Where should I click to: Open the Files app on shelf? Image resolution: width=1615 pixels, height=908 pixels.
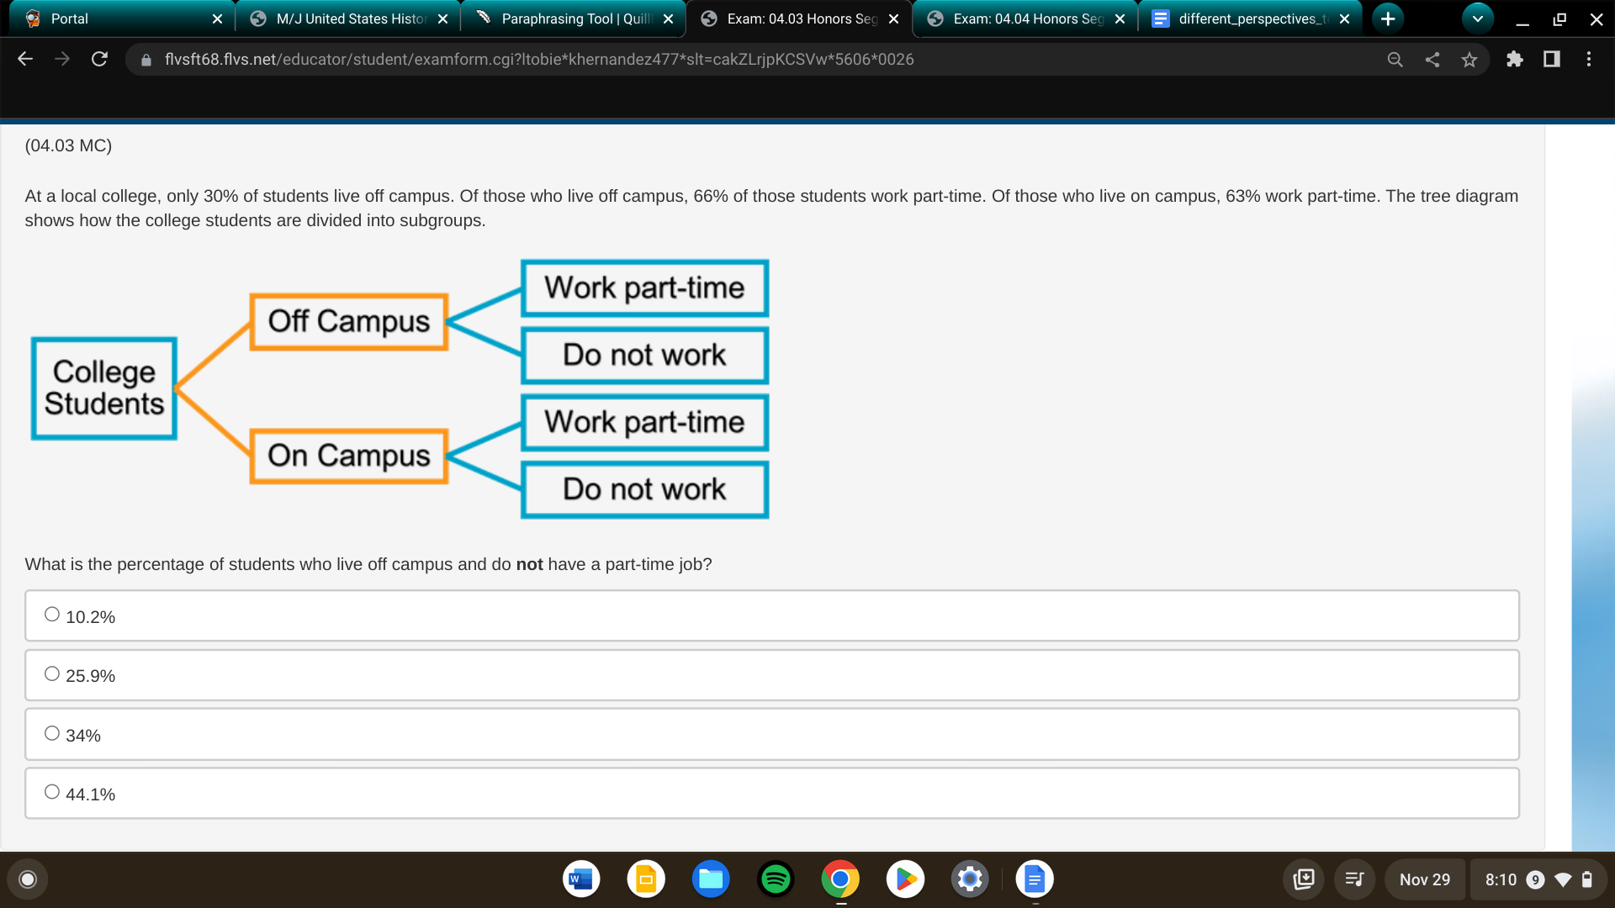(x=710, y=879)
